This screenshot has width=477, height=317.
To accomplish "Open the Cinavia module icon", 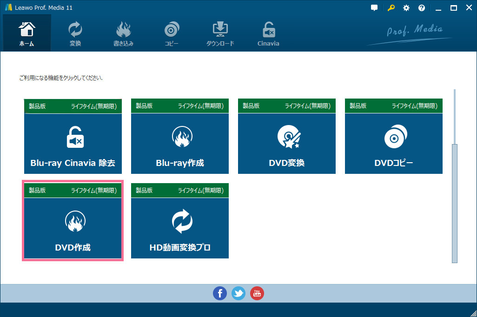I will click(x=268, y=33).
